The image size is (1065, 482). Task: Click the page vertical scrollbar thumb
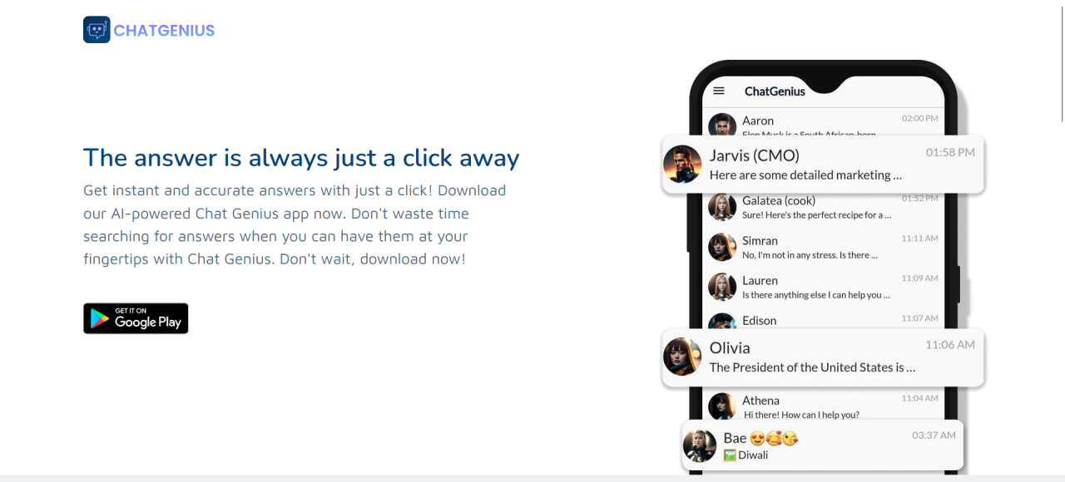[1062, 62]
